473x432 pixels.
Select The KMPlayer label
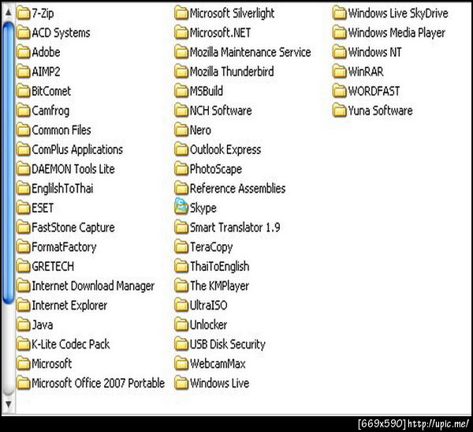(x=220, y=286)
